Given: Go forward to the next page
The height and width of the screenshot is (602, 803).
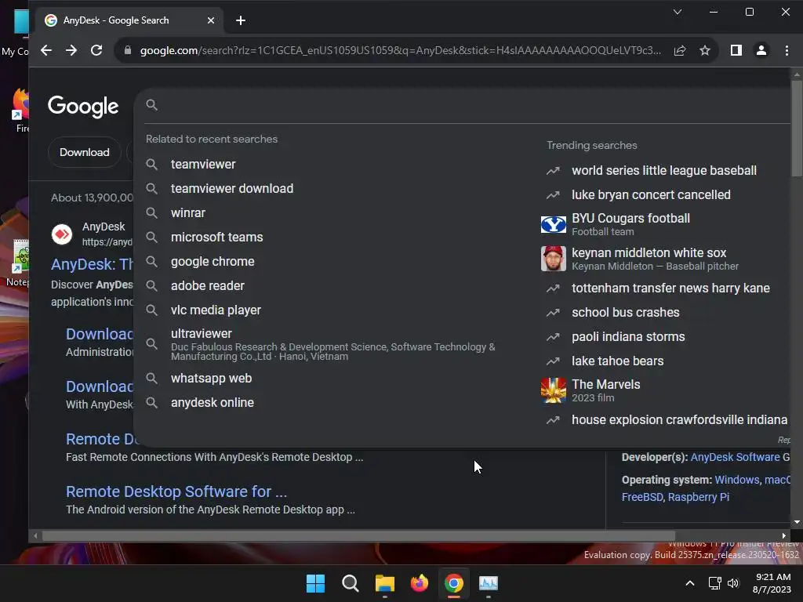Looking at the screenshot, I should (71, 50).
